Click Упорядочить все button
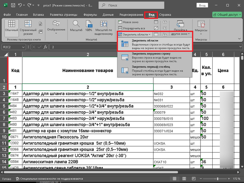 coord(132,28)
